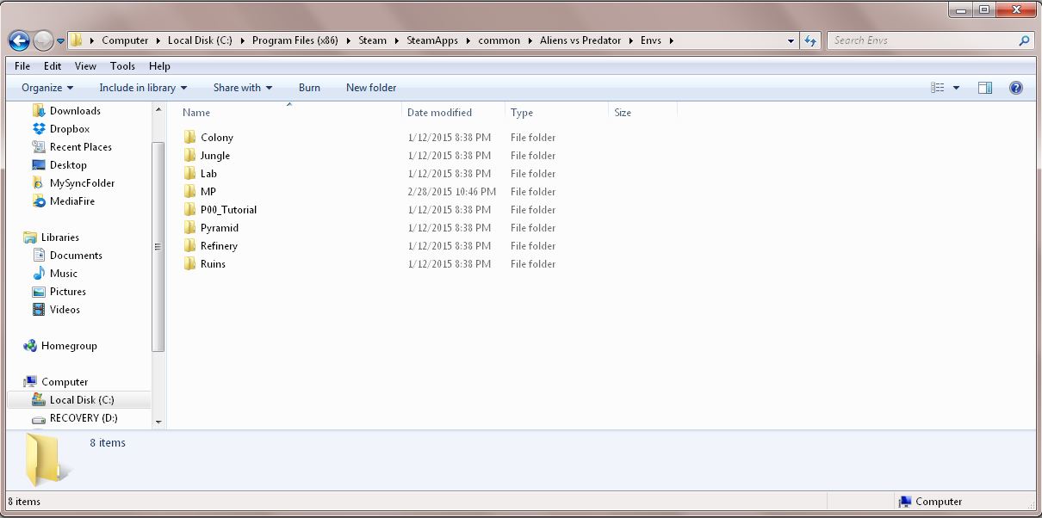Click the Lab folder icon
The width and height of the screenshot is (1042, 518).
pyautogui.click(x=190, y=174)
